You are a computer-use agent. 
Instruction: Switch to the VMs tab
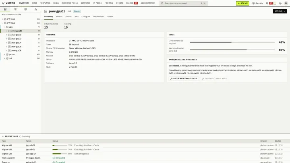click(77, 17)
